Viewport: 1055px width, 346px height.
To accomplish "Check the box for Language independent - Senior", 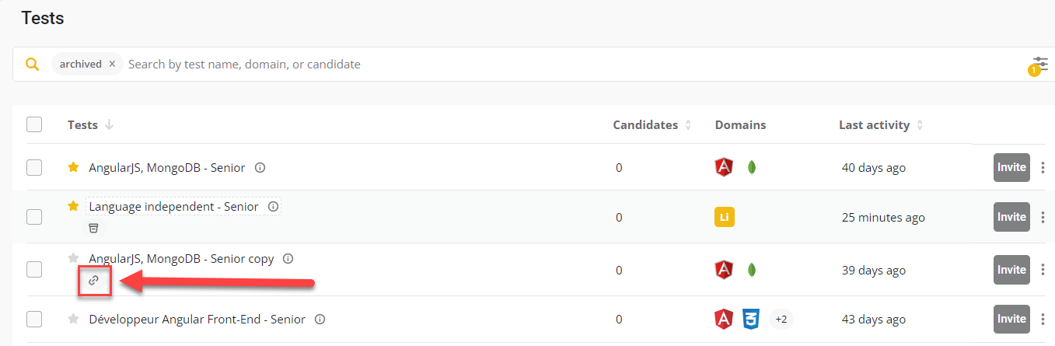I will pos(34,217).
